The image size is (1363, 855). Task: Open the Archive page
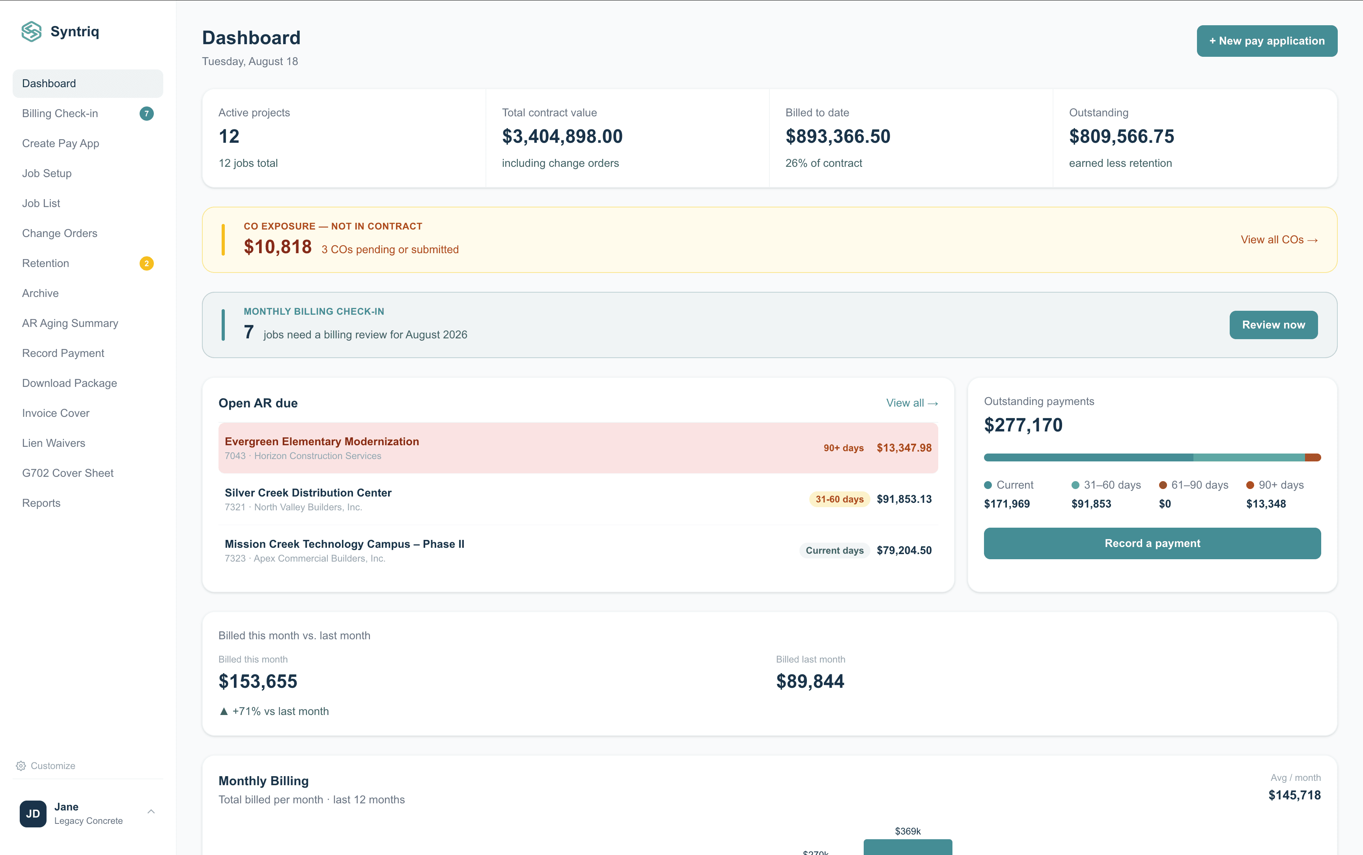tap(88, 293)
